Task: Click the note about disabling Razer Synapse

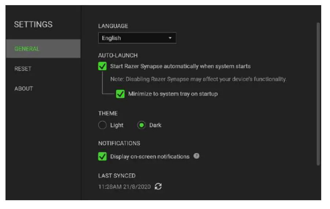Action: pyautogui.click(x=198, y=79)
